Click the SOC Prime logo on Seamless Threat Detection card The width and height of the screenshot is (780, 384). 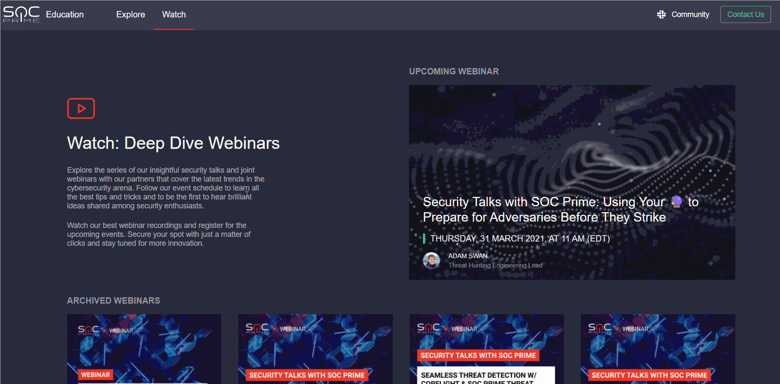[429, 328]
